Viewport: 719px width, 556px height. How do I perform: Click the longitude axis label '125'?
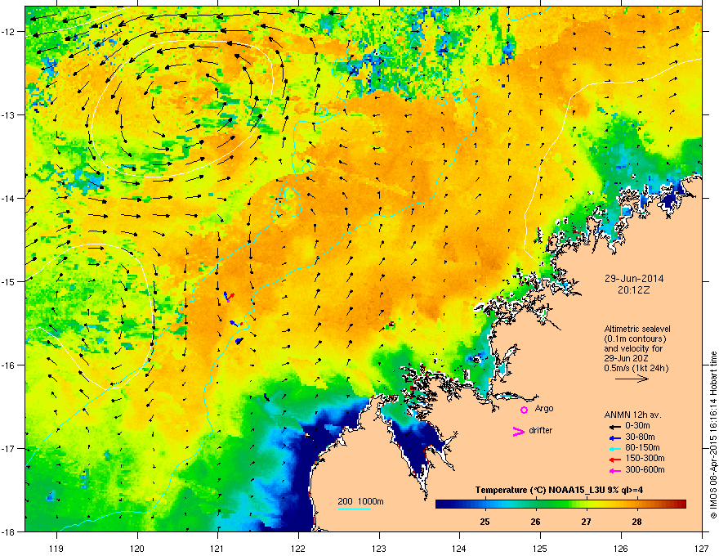(x=541, y=548)
